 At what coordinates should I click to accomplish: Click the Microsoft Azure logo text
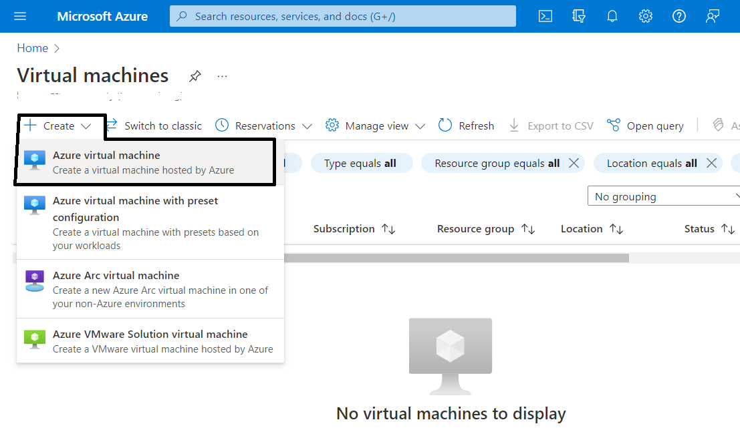[102, 17]
